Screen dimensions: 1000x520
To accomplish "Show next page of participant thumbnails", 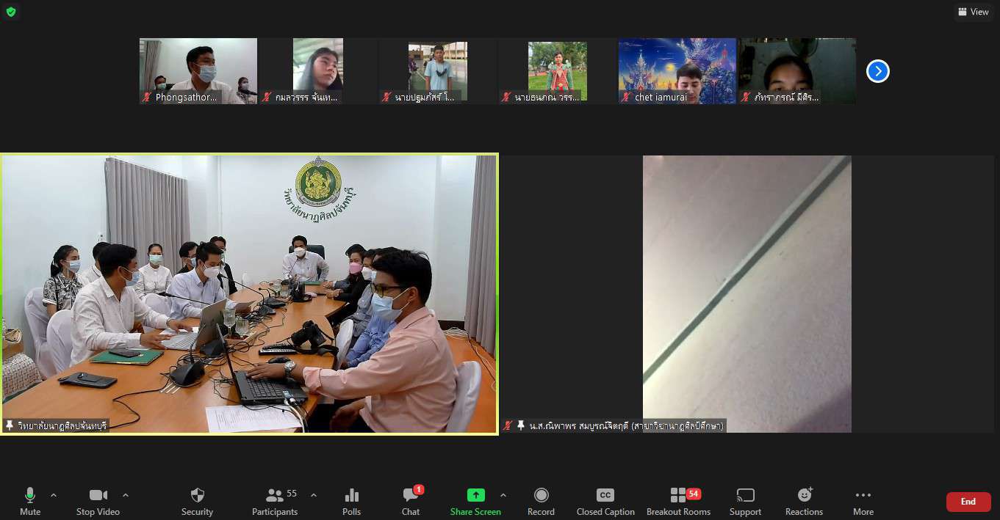I will point(877,71).
